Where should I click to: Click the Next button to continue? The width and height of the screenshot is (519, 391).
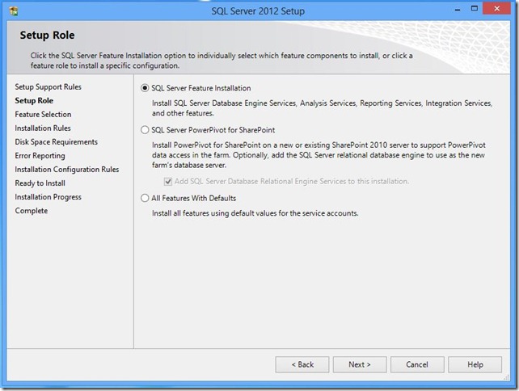click(x=360, y=364)
